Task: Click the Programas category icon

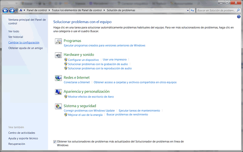Action: coord(58,41)
